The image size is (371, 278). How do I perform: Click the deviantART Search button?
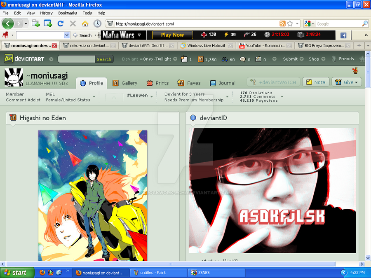click(104, 59)
